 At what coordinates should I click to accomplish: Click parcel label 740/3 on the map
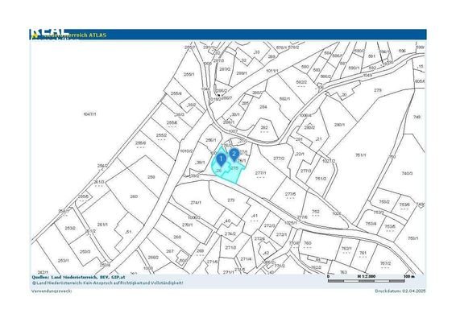coord(407,174)
